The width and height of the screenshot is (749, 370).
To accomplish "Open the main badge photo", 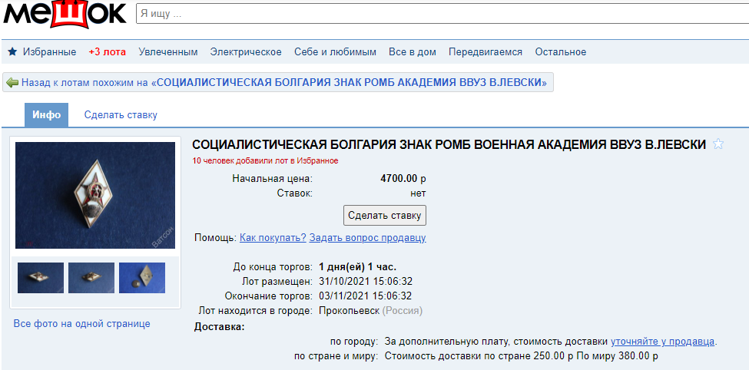I will tap(95, 195).
